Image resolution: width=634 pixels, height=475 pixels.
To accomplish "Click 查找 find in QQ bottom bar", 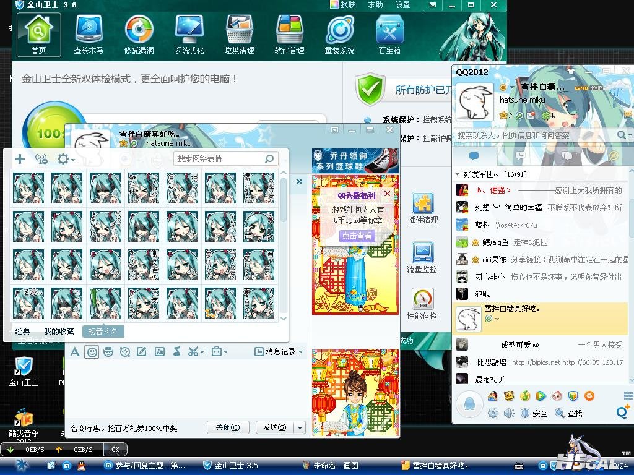I will (x=568, y=413).
